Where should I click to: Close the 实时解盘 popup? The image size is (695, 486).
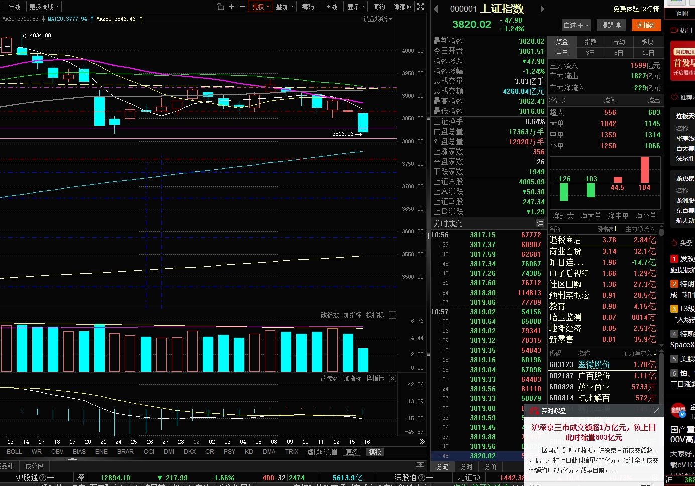(656, 411)
